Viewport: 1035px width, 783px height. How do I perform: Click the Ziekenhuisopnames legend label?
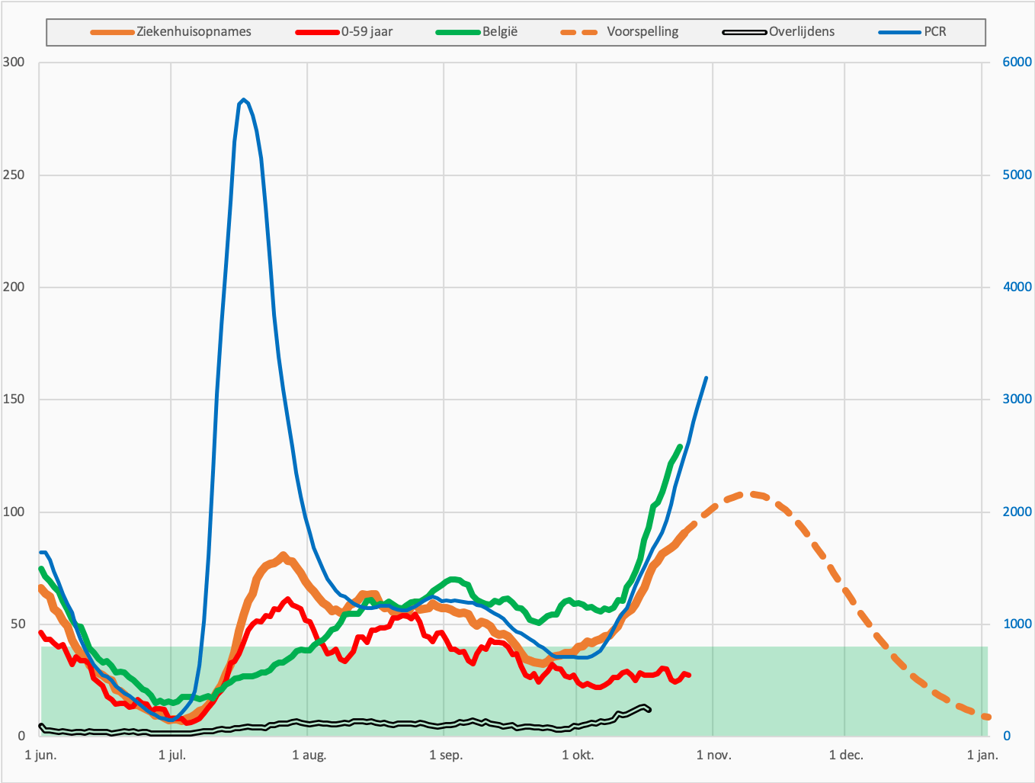194,32
